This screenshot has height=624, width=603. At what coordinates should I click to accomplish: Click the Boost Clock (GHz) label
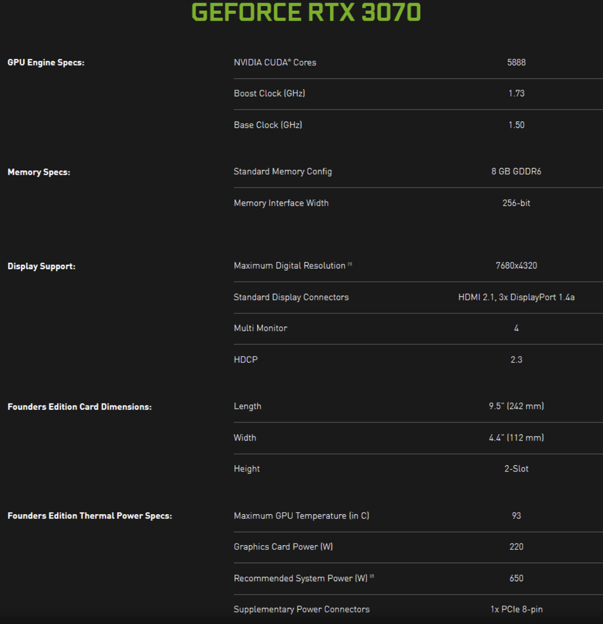pyautogui.click(x=270, y=93)
